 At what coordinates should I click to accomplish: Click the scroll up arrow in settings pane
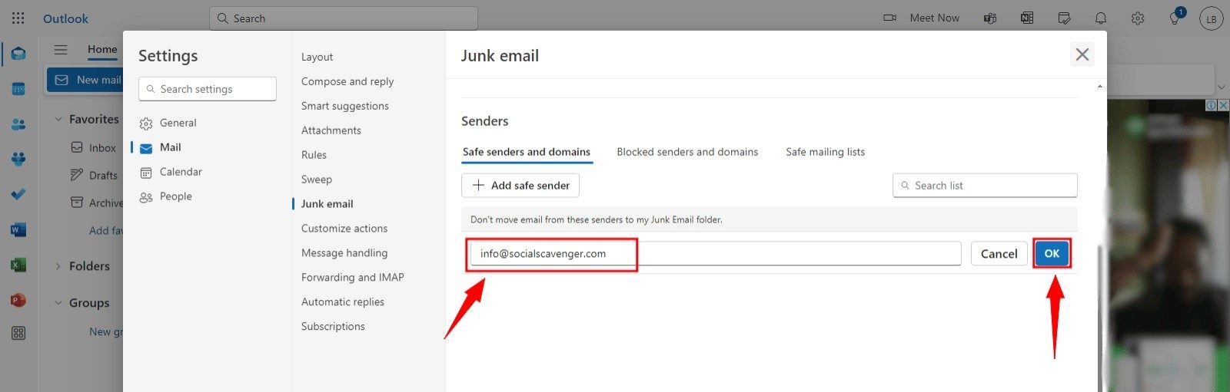tap(1100, 87)
